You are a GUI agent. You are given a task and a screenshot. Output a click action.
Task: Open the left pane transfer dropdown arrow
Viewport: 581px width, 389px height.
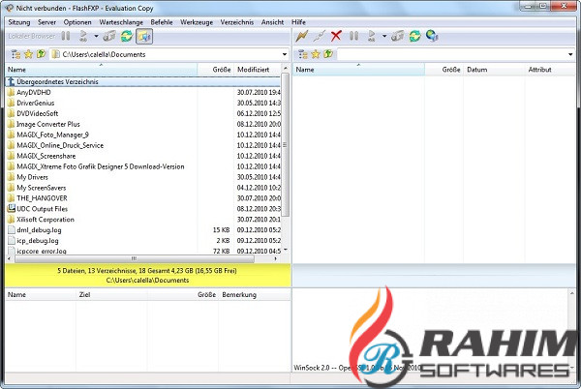click(x=96, y=36)
